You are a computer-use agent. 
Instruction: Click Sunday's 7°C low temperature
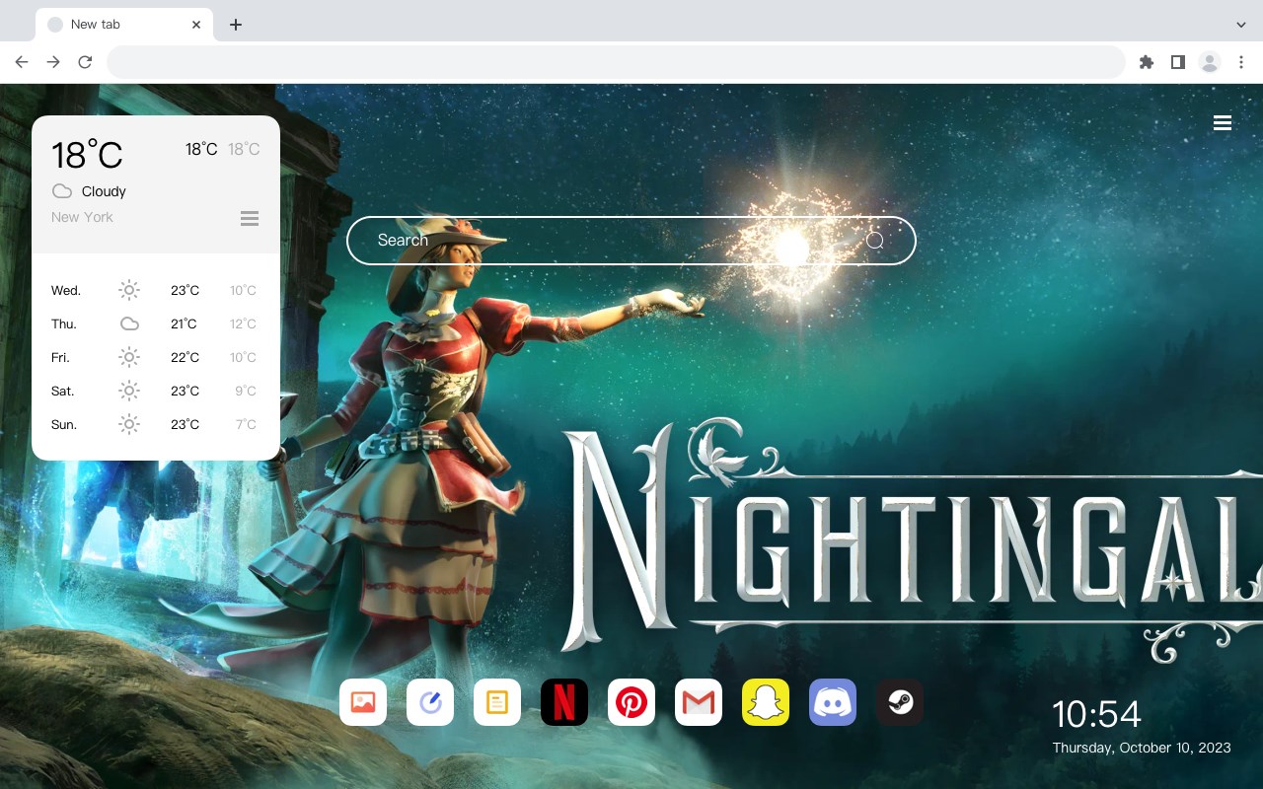coord(246,424)
